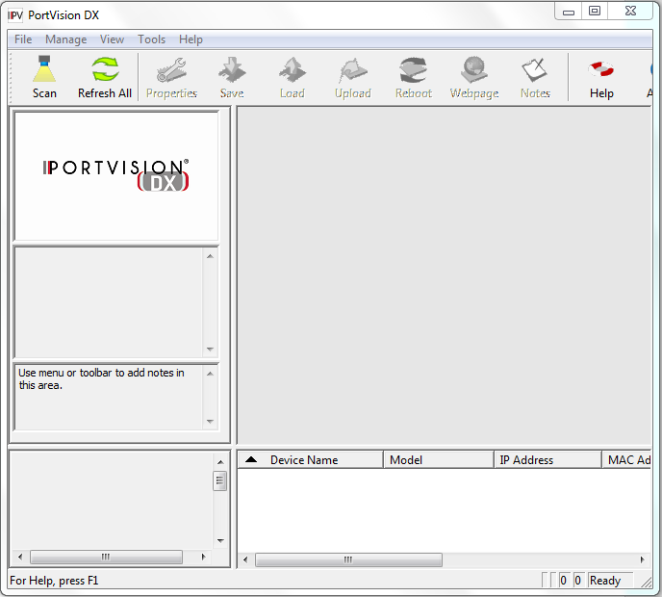Open the Properties wrench tool
The height and width of the screenshot is (597, 662).
click(171, 77)
